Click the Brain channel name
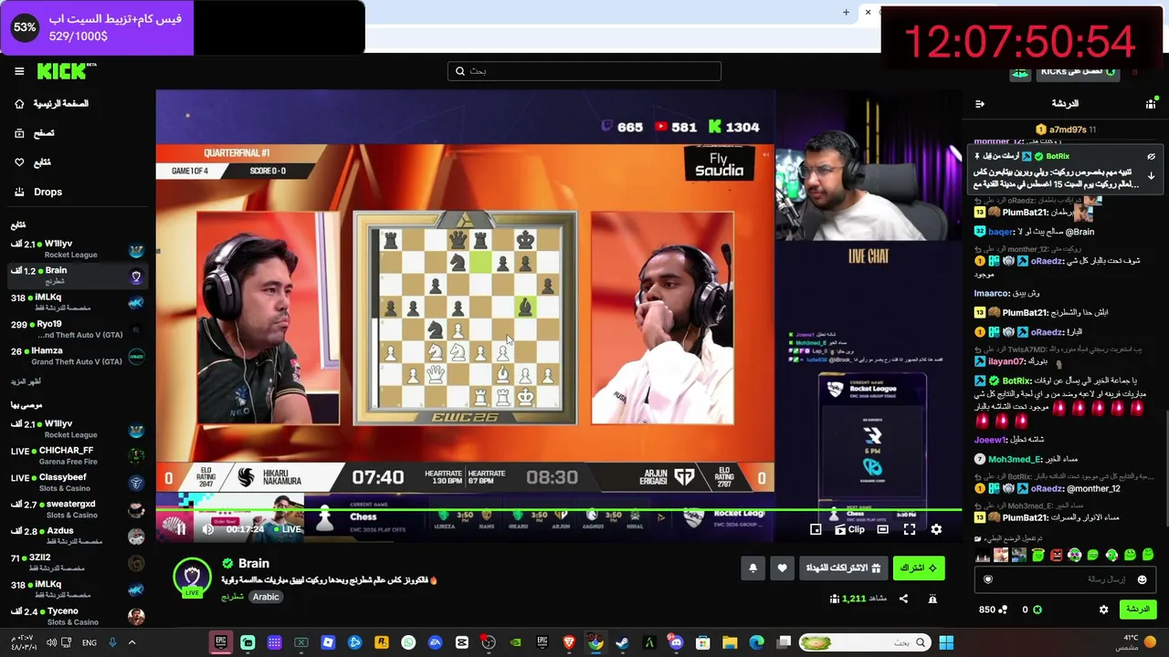Viewport: 1169px width, 657px height. tap(253, 563)
